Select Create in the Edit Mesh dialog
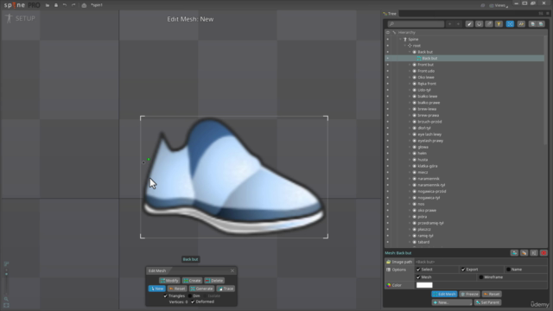 point(192,281)
